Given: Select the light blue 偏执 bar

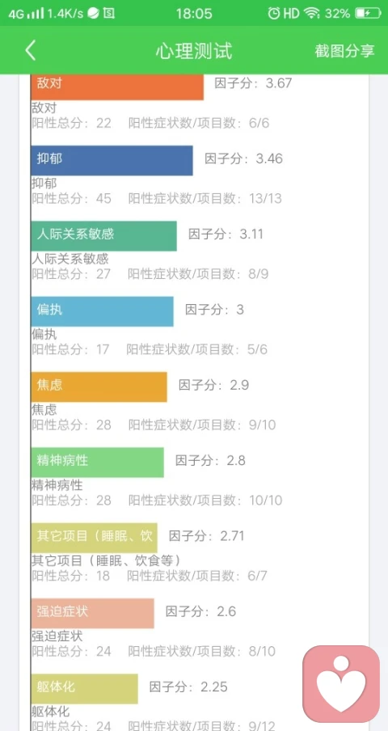Looking at the screenshot, I should pos(102,311).
